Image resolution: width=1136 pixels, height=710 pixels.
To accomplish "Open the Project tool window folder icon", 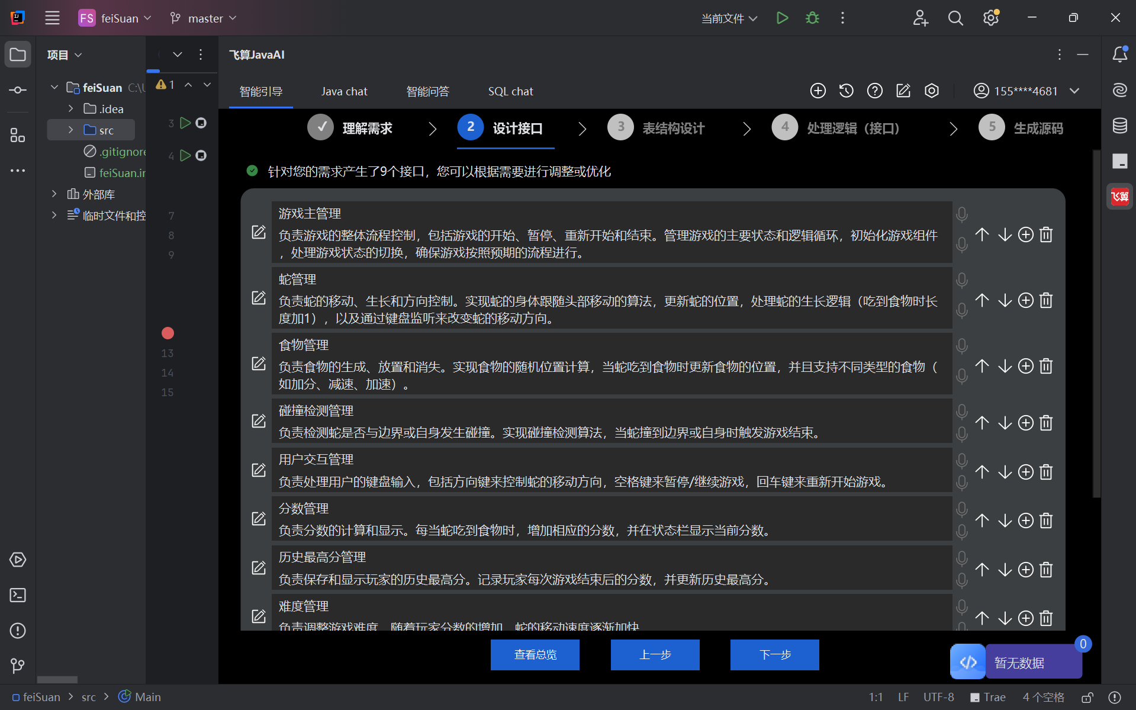I will 18,54.
